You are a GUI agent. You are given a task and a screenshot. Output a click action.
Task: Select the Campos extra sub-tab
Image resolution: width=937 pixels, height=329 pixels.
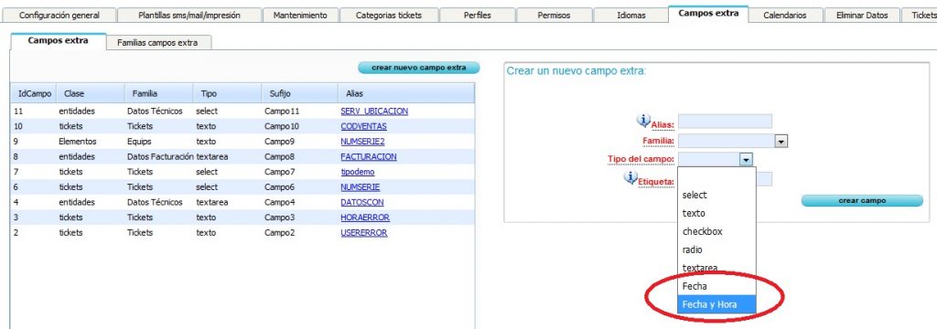coord(58,40)
